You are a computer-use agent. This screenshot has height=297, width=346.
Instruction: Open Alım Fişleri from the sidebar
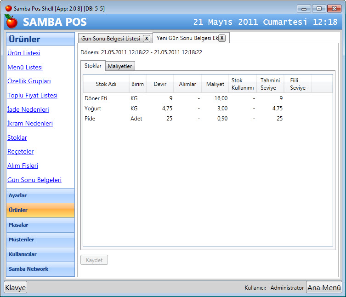[x=23, y=166]
